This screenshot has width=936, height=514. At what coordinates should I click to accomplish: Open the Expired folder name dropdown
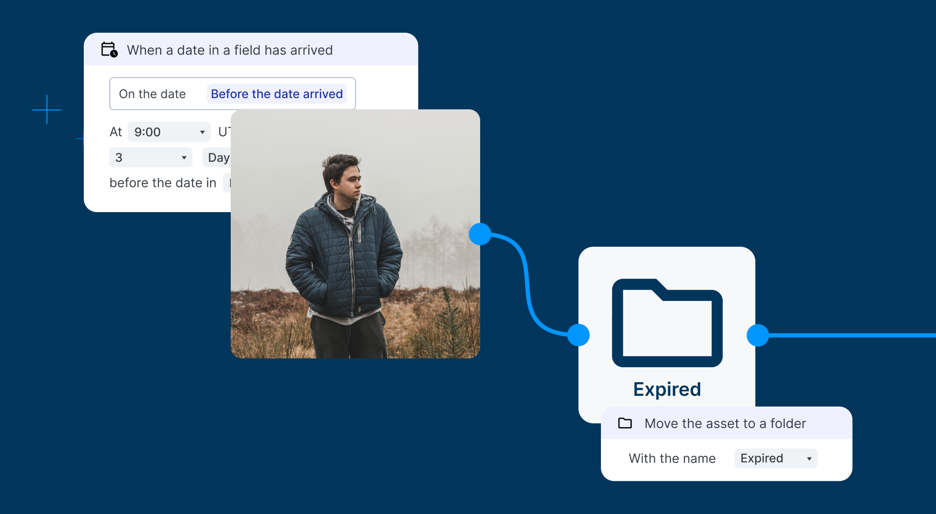[775, 458]
